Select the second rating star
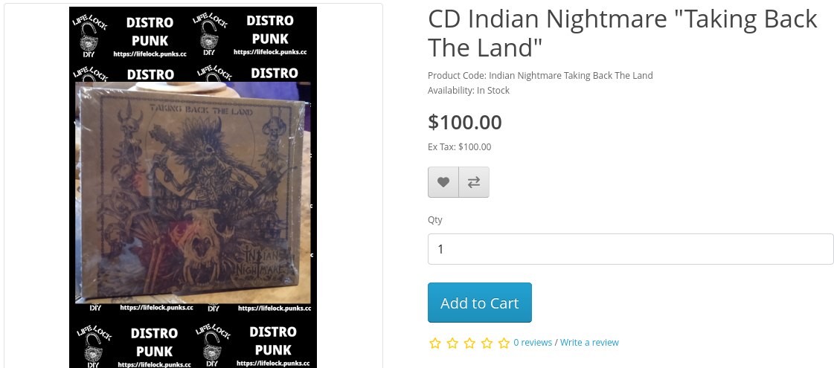 click(x=452, y=343)
